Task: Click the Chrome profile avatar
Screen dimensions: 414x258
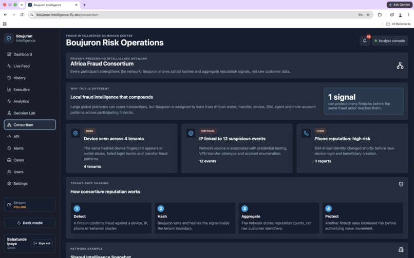Action: (x=400, y=15)
